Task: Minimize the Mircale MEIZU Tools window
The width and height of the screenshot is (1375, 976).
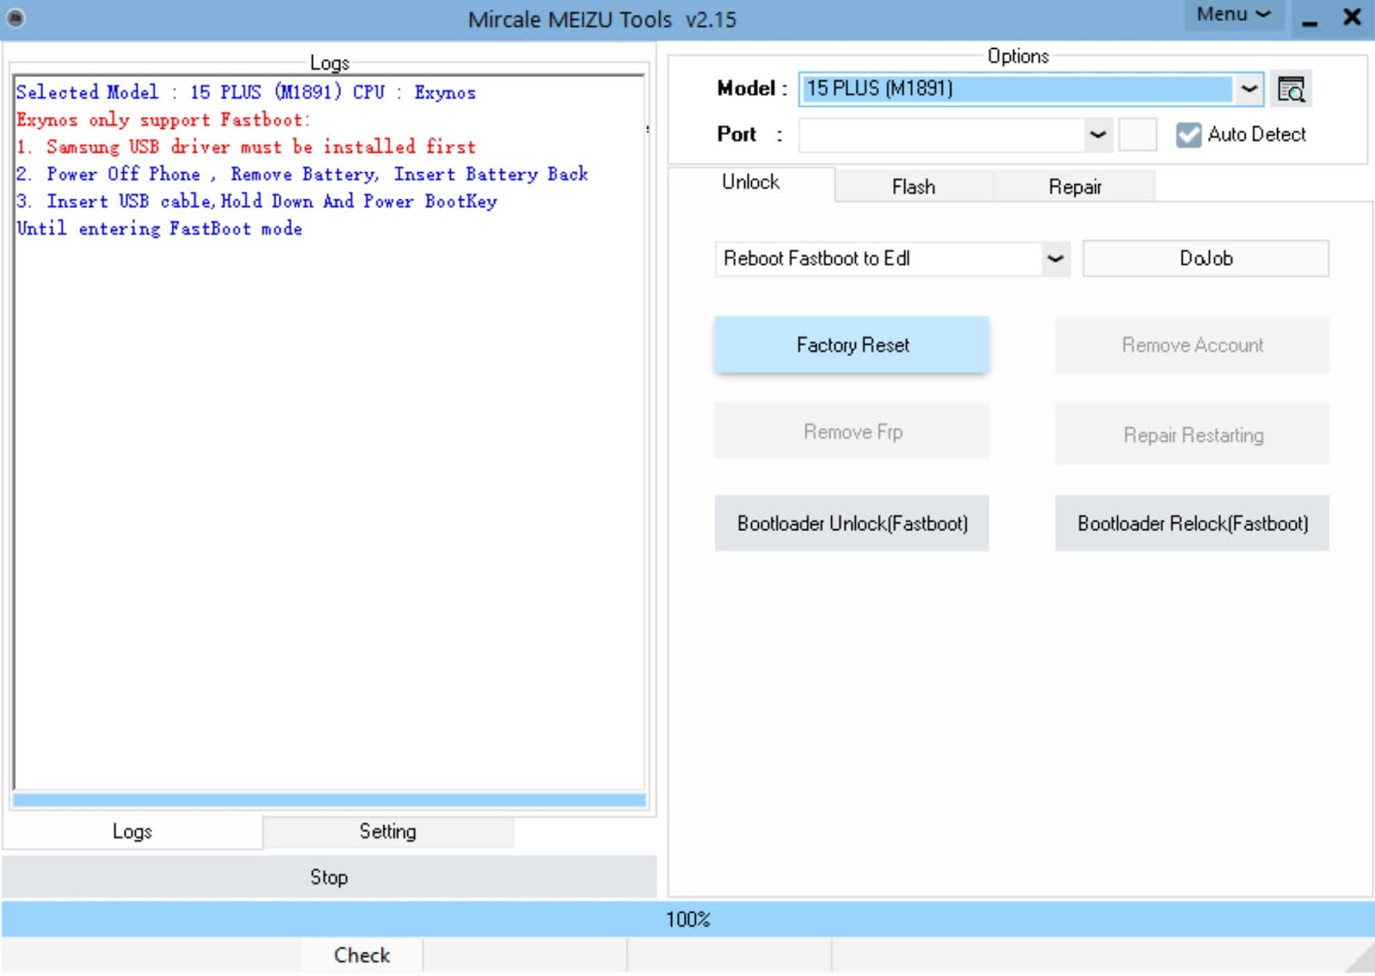Action: pyautogui.click(x=1310, y=18)
